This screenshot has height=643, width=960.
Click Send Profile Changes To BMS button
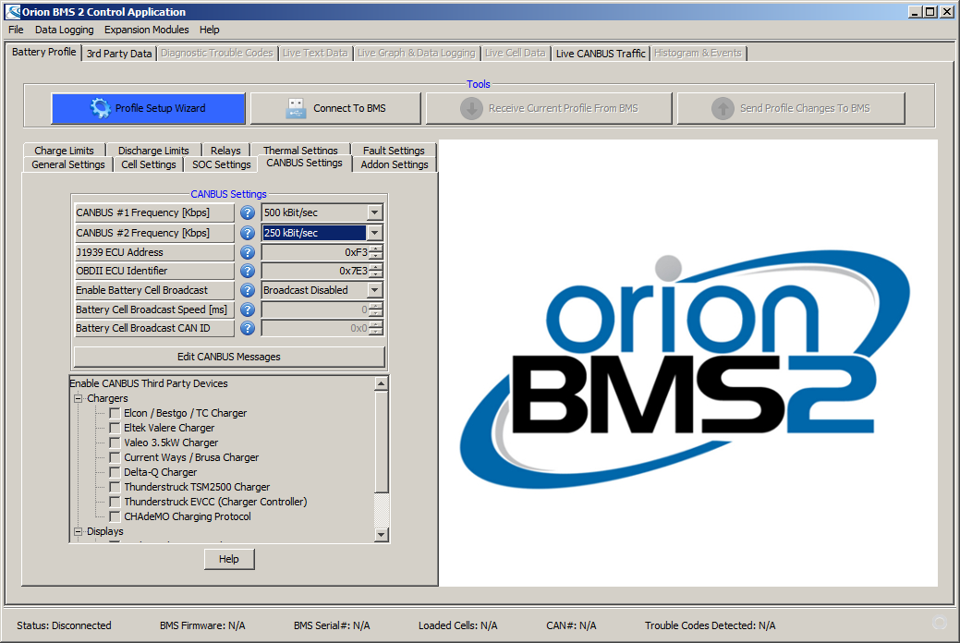click(791, 108)
